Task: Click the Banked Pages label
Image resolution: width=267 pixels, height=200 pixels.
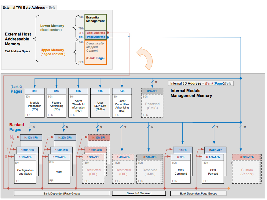Action: coord(16,127)
